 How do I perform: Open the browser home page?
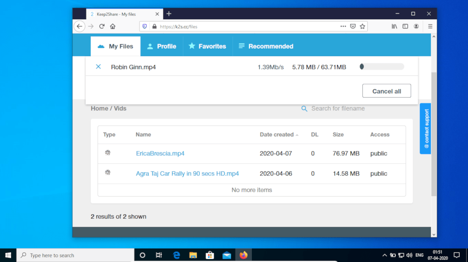pos(112,26)
